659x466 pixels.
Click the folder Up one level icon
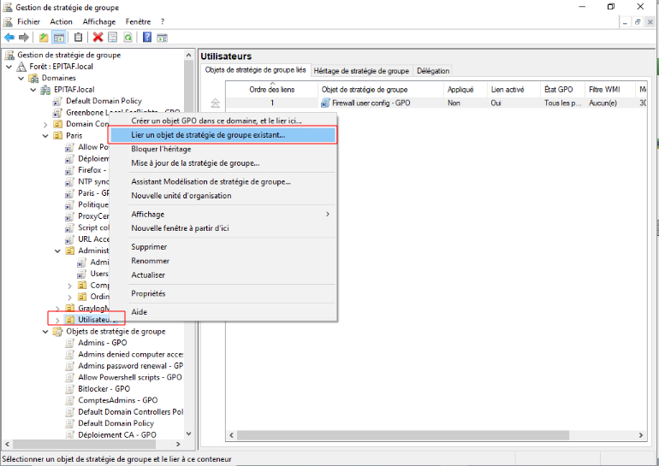44,38
